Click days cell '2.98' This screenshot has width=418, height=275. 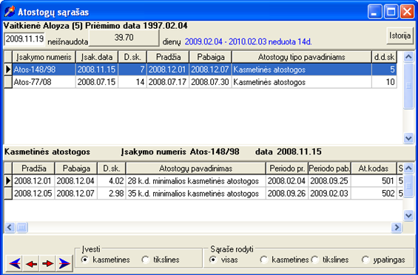pyautogui.click(x=112, y=193)
